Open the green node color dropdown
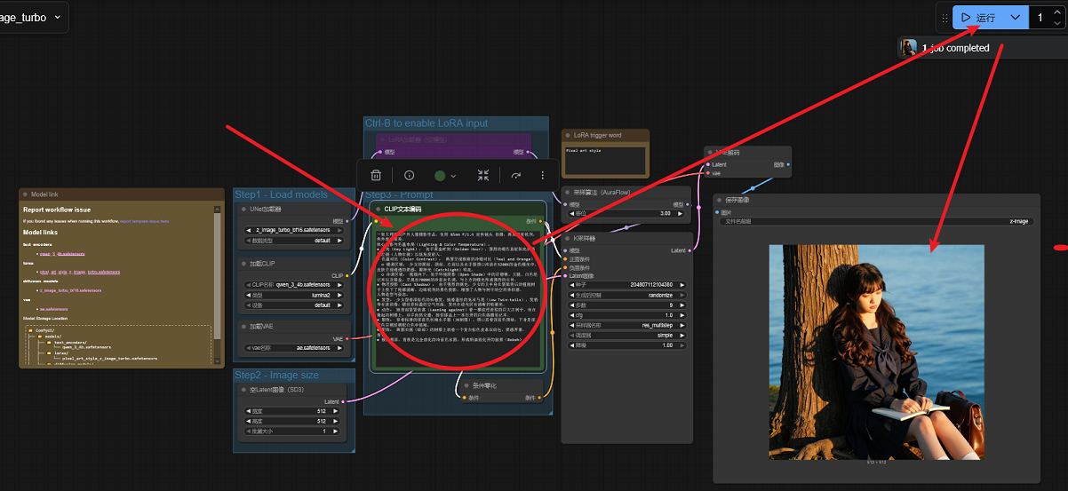The height and width of the screenshot is (491, 1068). (x=445, y=176)
